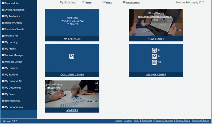This screenshot has width=212, height=124.
Task: Open Campus Info in the sidebar
Action: [11, 3]
